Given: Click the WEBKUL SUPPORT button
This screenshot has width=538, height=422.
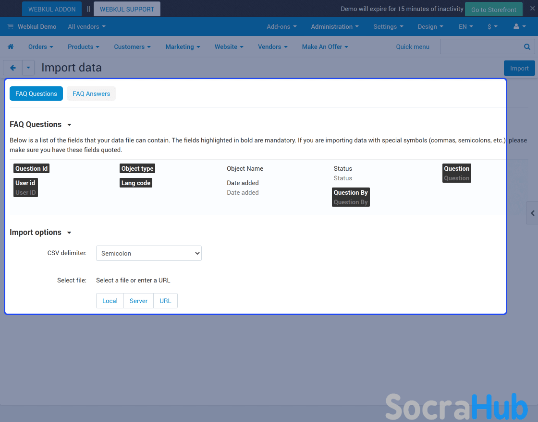Looking at the screenshot, I should [x=127, y=9].
